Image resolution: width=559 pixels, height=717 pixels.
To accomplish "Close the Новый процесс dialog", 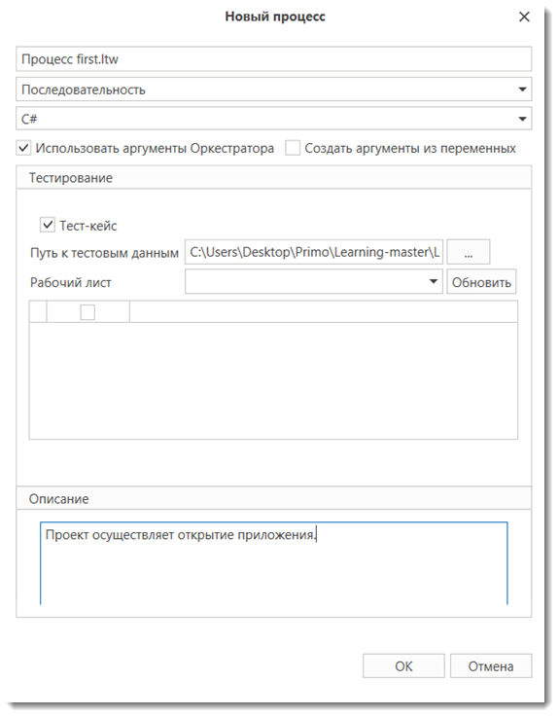I will 524,17.
